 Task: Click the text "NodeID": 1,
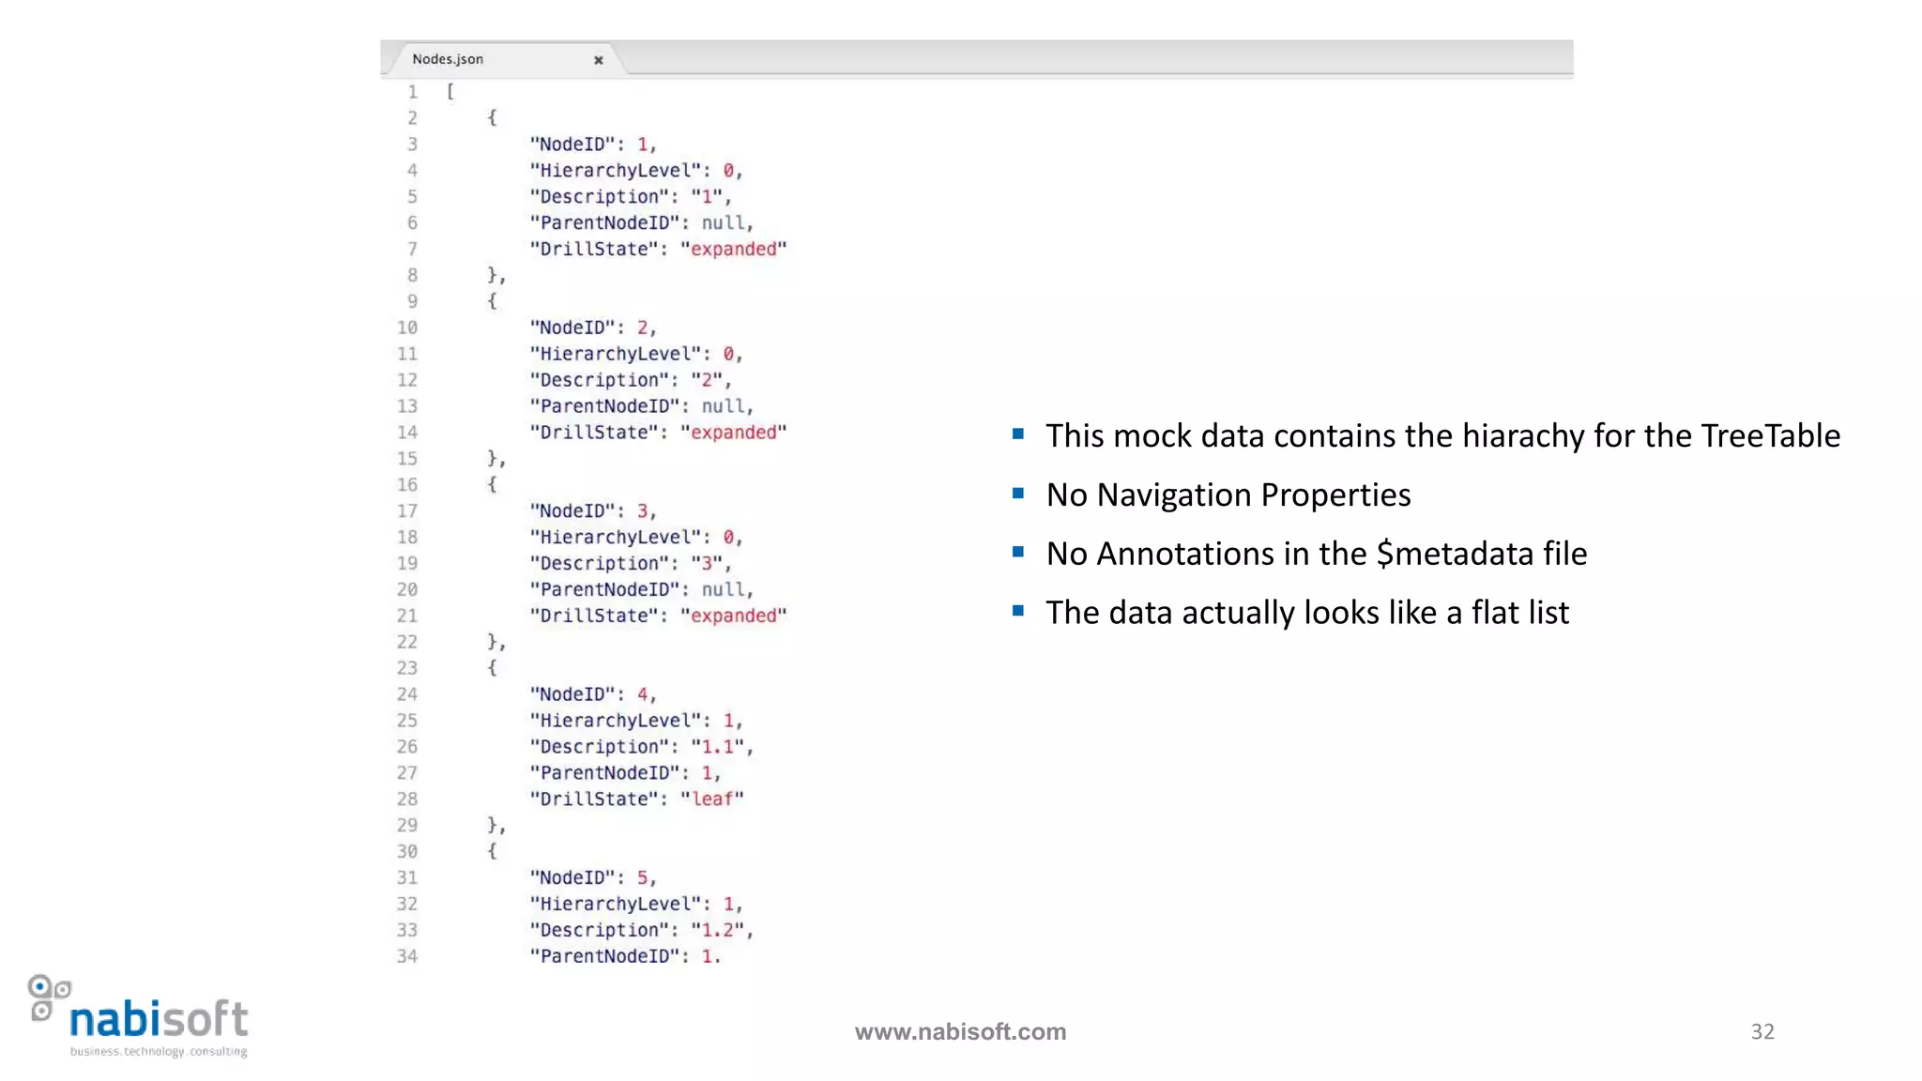point(593,145)
